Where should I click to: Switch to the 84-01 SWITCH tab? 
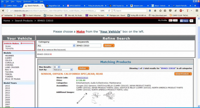point(76,6)
